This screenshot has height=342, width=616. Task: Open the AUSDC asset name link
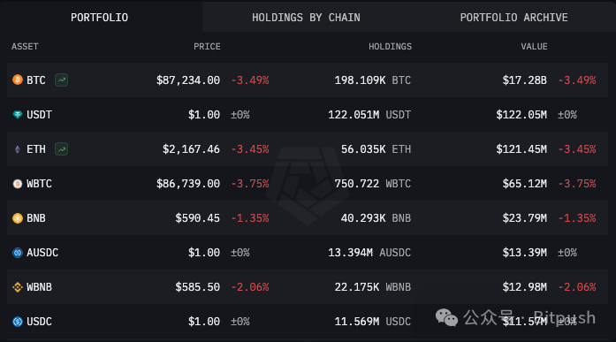coord(42,253)
